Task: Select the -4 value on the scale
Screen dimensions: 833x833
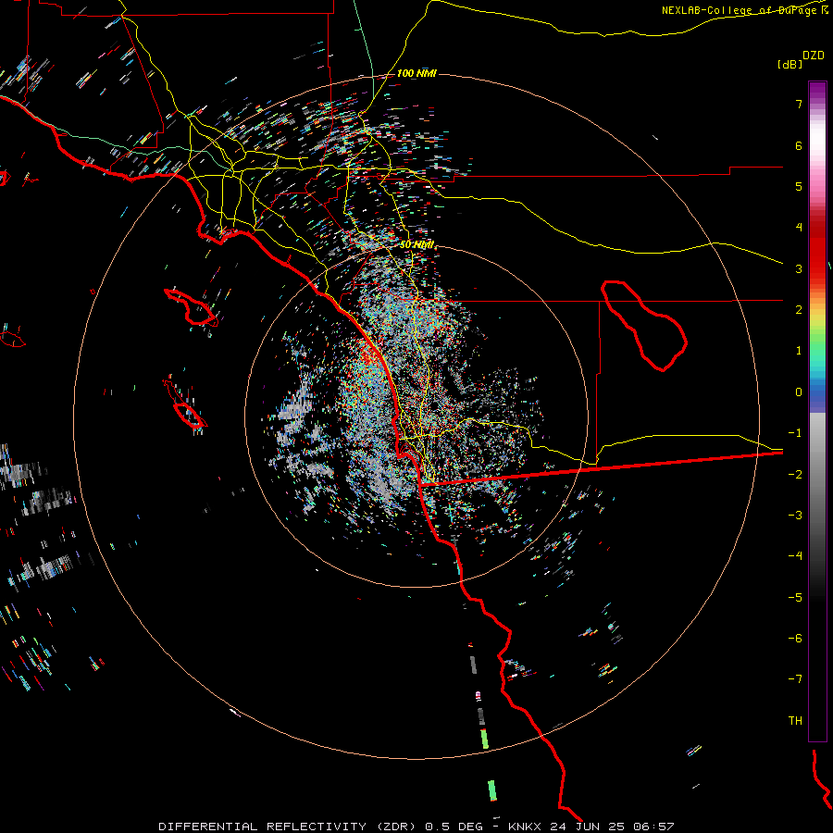Action: coord(795,556)
